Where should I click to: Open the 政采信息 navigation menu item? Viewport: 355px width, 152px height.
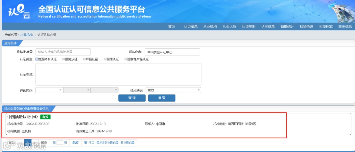pos(345,26)
